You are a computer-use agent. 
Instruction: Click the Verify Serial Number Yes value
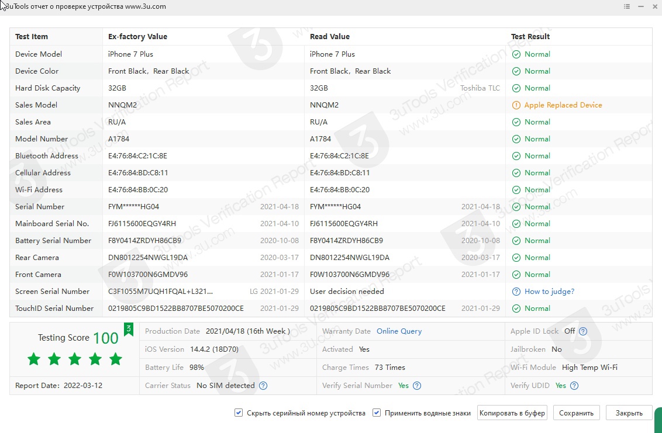[x=403, y=386]
